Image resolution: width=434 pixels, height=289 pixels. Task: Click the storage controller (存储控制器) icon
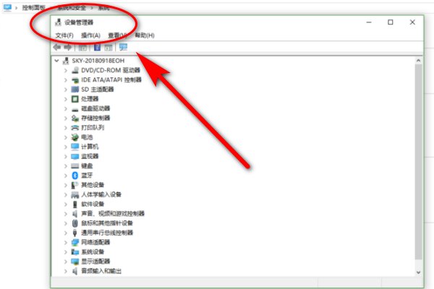click(75, 118)
